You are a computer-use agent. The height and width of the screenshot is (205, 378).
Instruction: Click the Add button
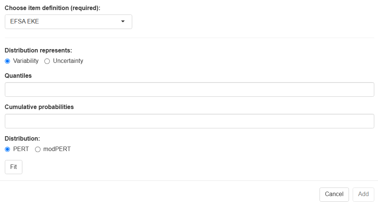pyautogui.click(x=363, y=194)
